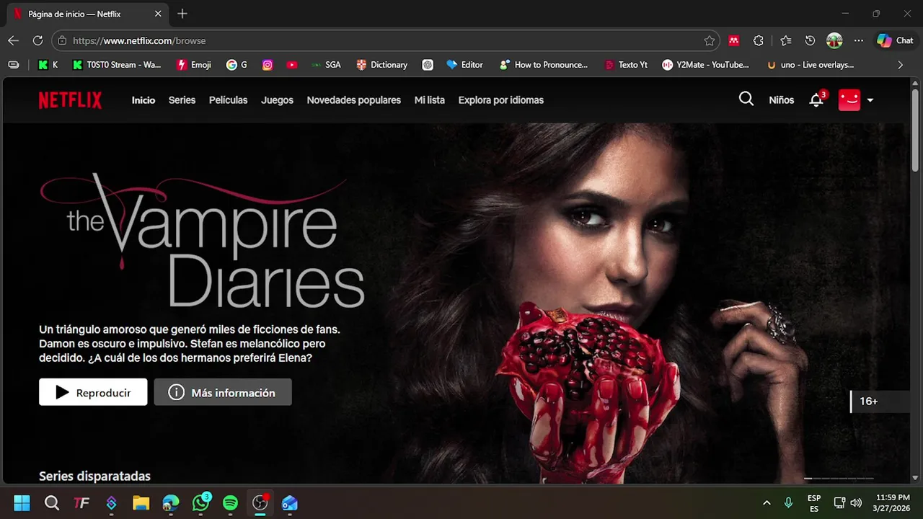The height and width of the screenshot is (519, 923).
Task: Switch to Niños profile
Action: pyautogui.click(x=781, y=100)
